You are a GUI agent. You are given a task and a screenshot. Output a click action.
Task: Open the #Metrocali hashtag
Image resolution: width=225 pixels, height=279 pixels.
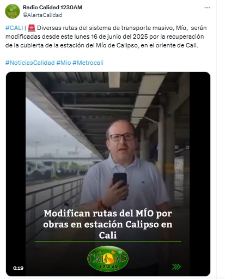click(x=88, y=63)
